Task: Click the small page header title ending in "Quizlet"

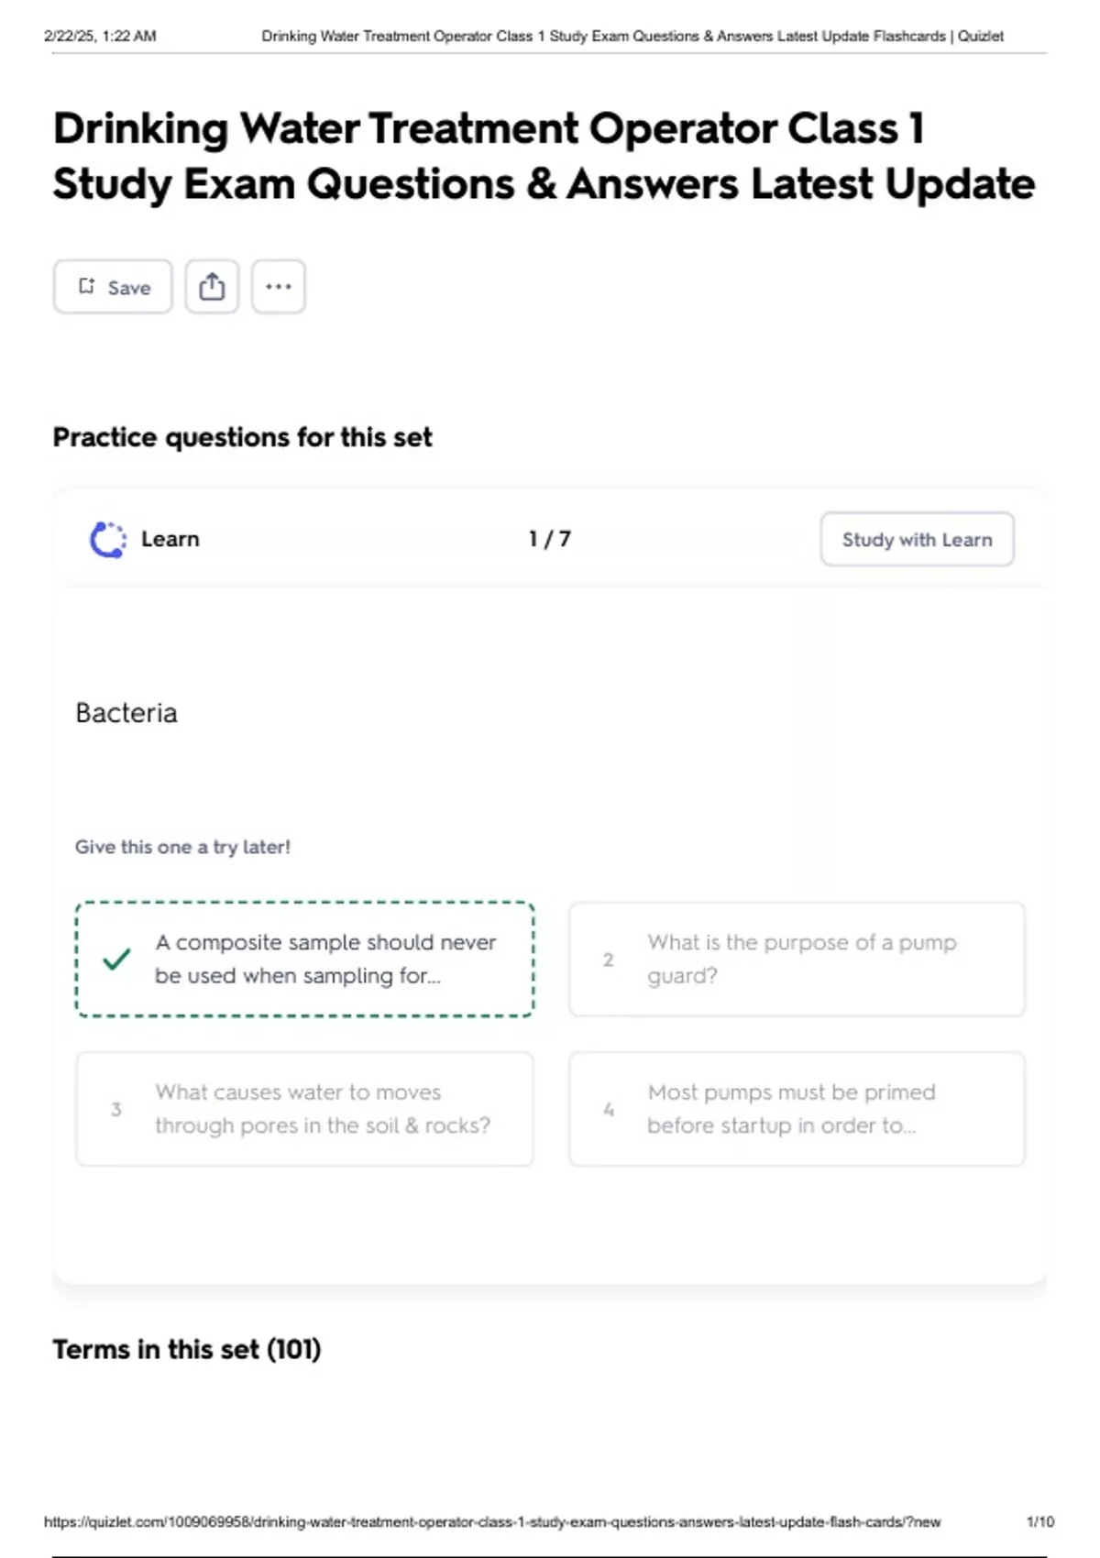Action: [x=632, y=37]
